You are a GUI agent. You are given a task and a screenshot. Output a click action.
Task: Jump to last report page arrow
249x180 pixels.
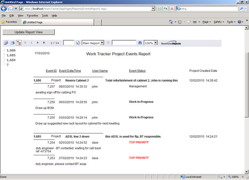tap(44, 43)
